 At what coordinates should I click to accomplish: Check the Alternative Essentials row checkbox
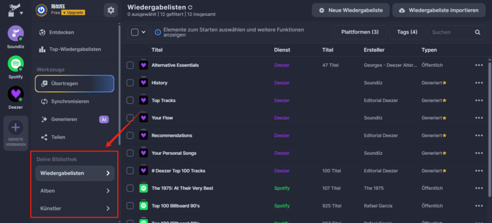(x=130, y=65)
